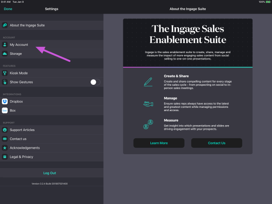This screenshot has width=272, height=204.
Task: Click the person icon next to My Account
Action: 5,44
